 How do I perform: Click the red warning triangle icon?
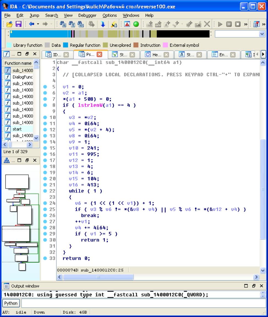127,24
